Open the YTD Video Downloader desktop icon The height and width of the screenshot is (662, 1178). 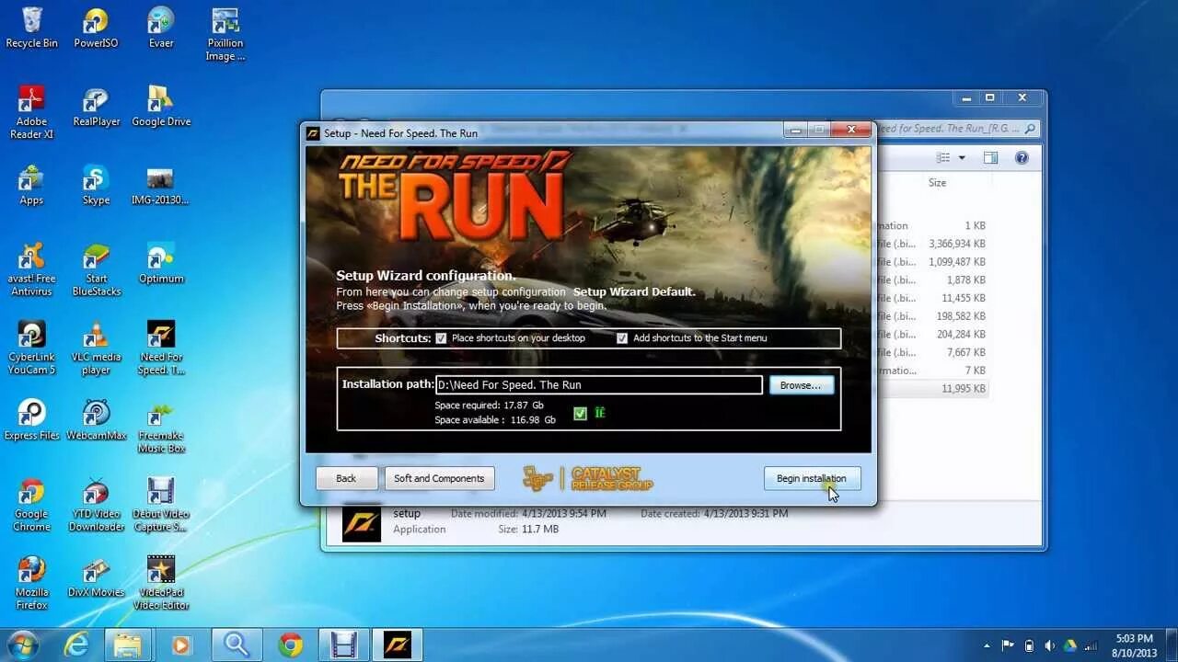96,504
